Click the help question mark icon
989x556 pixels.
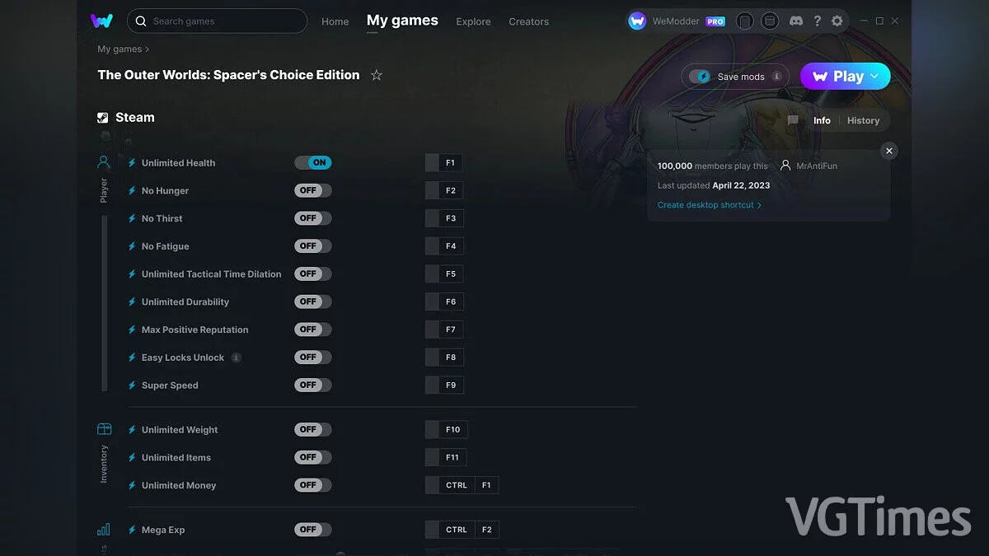[x=817, y=21]
